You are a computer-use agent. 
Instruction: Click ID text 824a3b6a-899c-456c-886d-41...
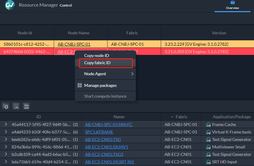pos(42,147)
